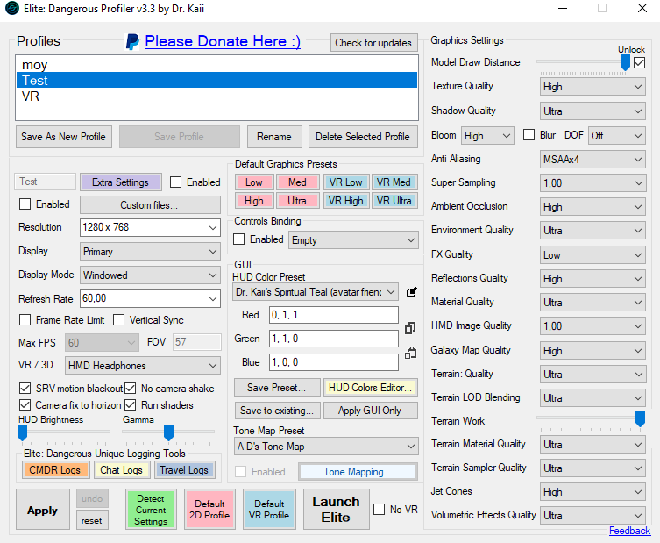660x543 pixels.
Task: Click the app icon in title bar
Action: 11,8
